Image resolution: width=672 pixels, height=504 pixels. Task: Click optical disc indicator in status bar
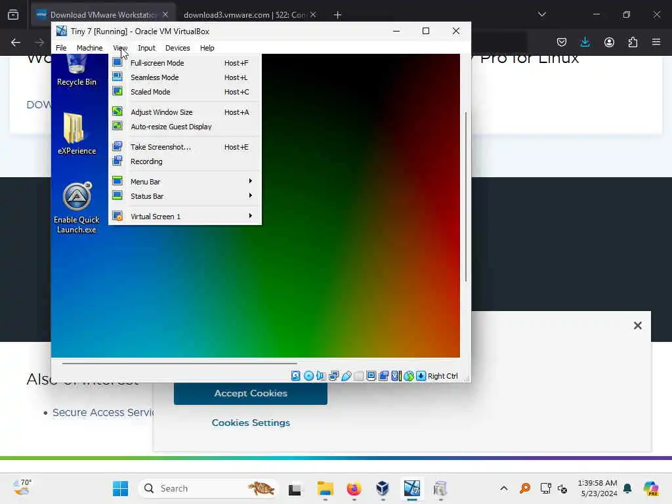coord(308,376)
